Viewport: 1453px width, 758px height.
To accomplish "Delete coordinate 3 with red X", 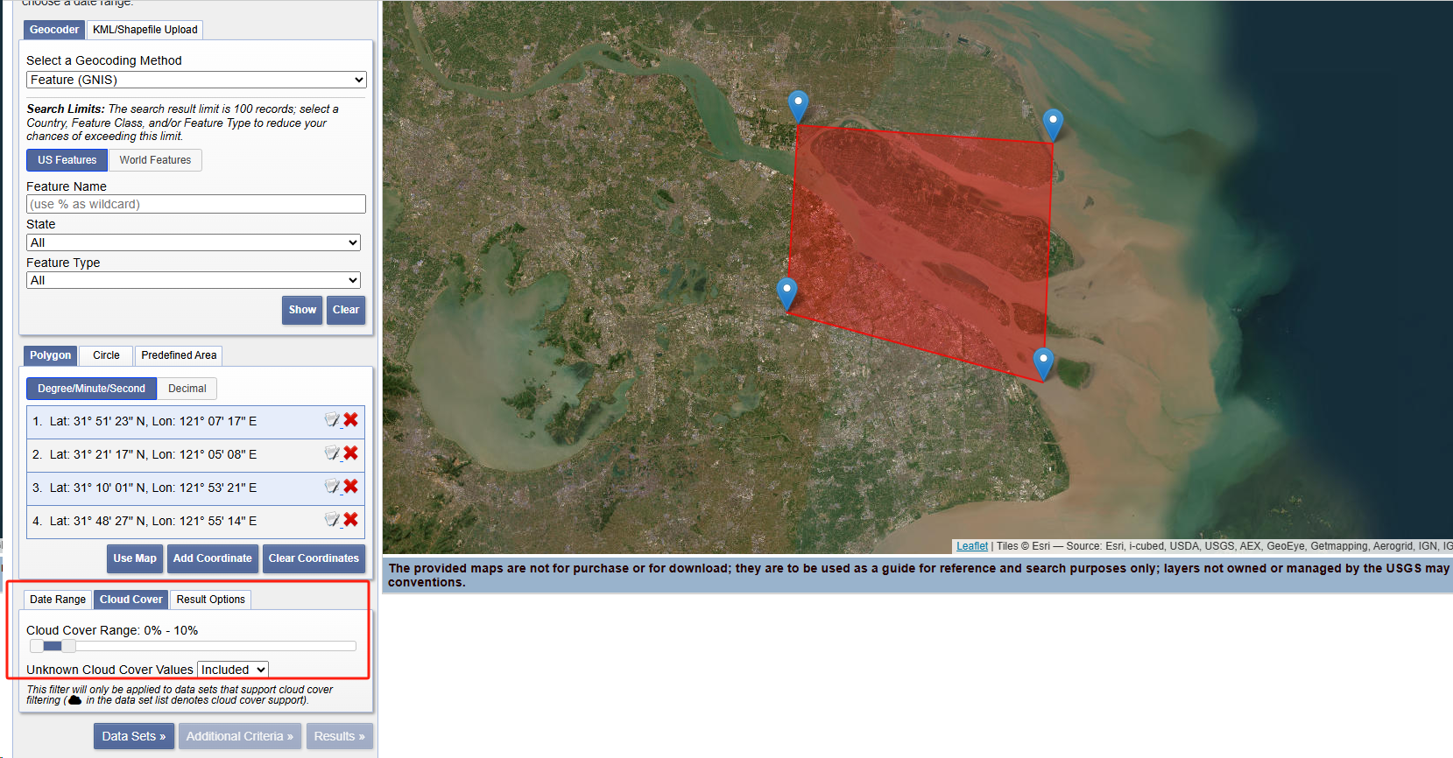I will coord(350,487).
